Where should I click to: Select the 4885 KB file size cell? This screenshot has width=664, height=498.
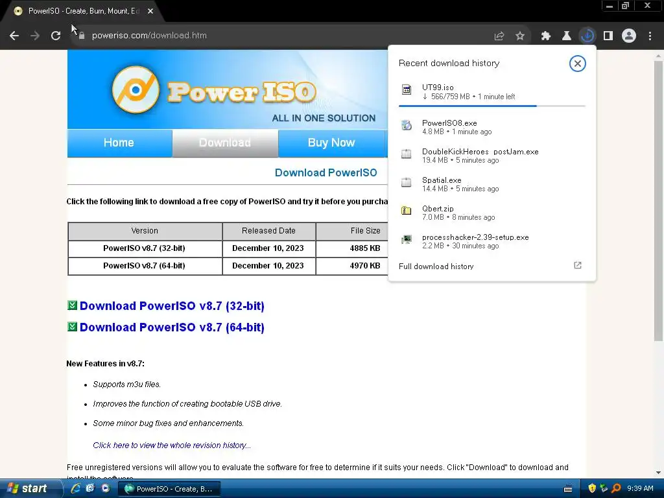pos(352,248)
